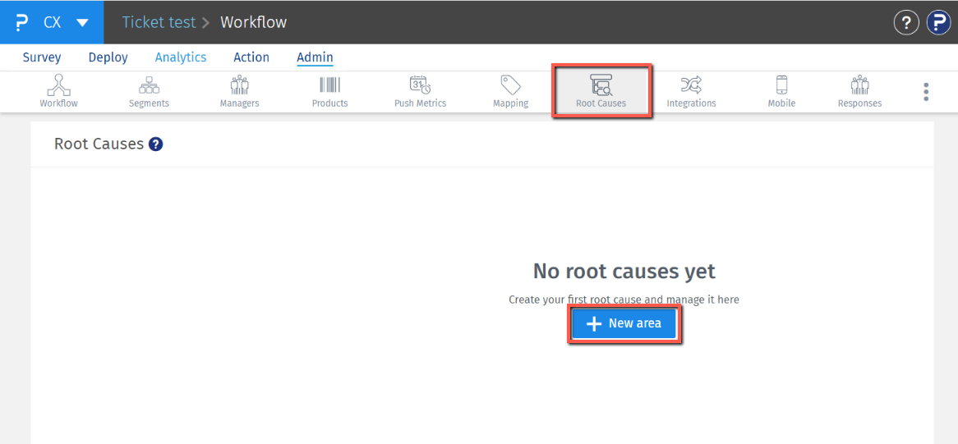
Task: Switch to the Survey tab
Action: [x=42, y=57]
